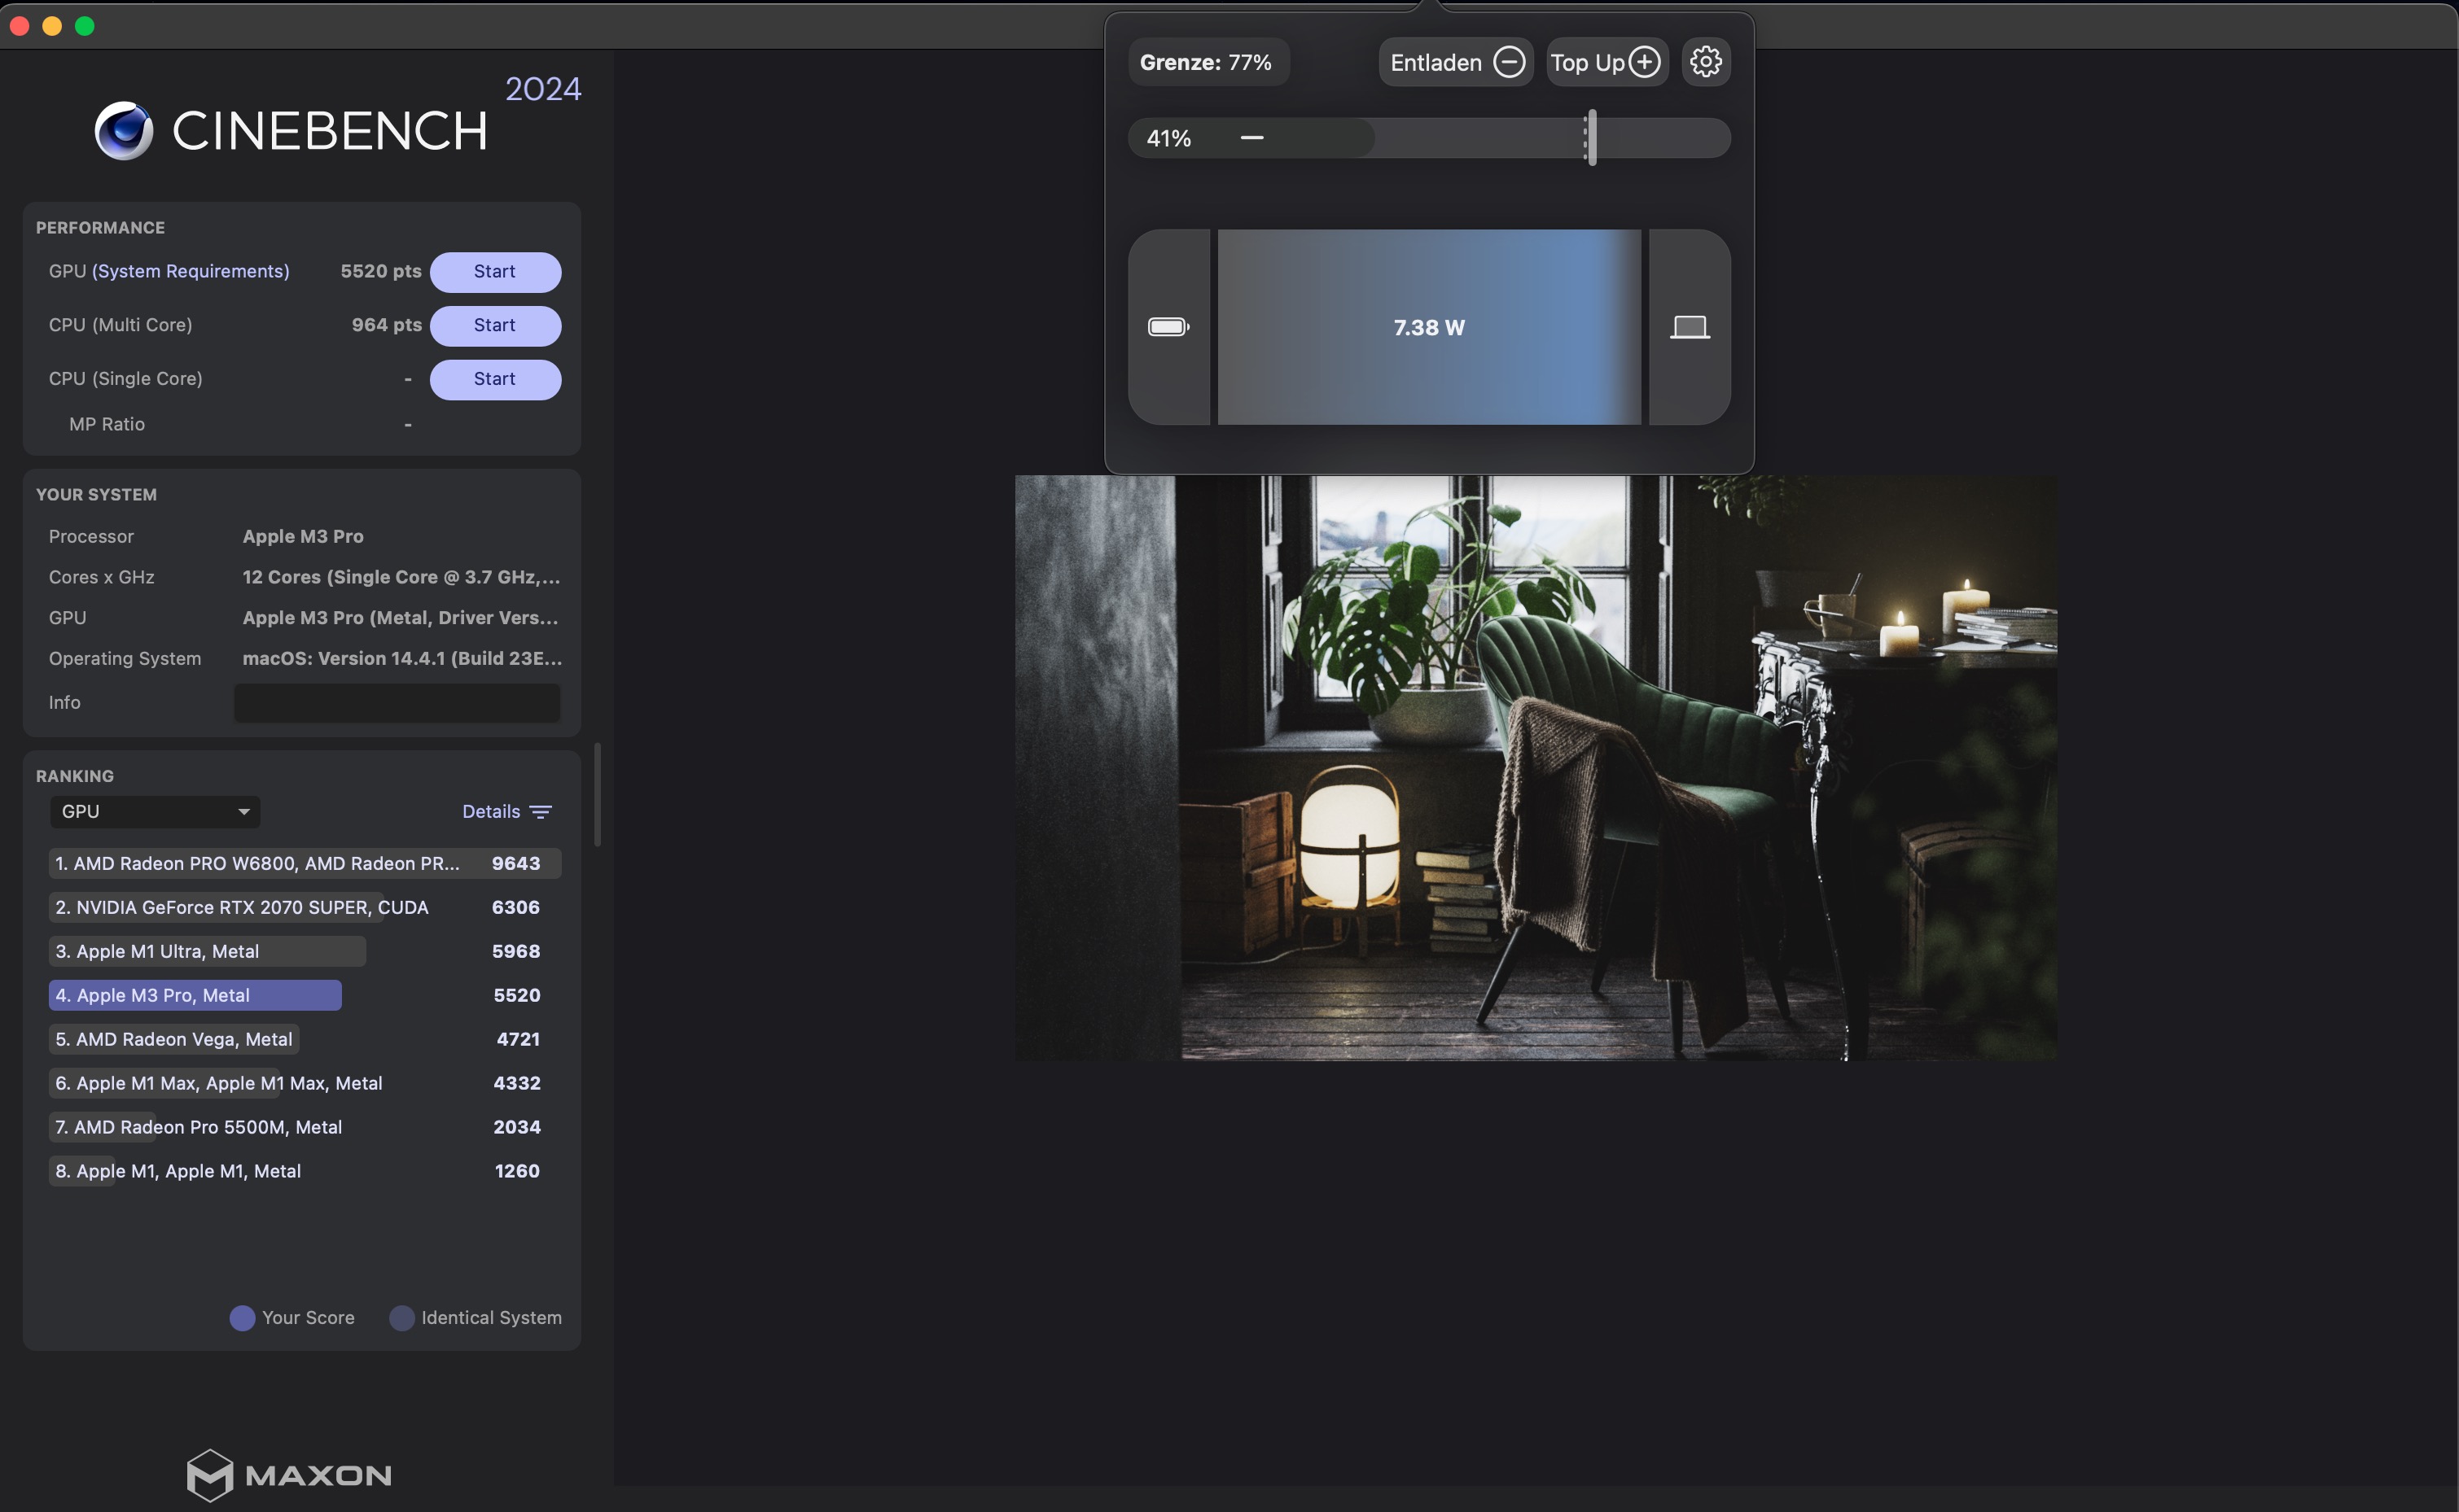2459x1512 pixels.
Task: Click the Maxon logo at bottom
Action: pos(289,1474)
